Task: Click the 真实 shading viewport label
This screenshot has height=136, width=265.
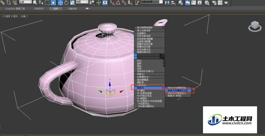Action: coord(15,16)
